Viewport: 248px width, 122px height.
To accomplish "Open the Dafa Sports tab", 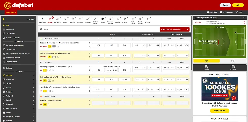I will [11, 12].
